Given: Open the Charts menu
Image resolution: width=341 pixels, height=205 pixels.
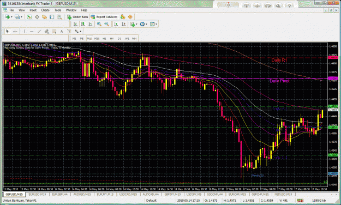Looking at the screenshot, I should 45,10.
